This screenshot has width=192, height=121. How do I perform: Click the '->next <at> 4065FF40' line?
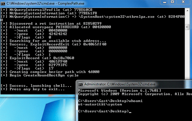34,61
